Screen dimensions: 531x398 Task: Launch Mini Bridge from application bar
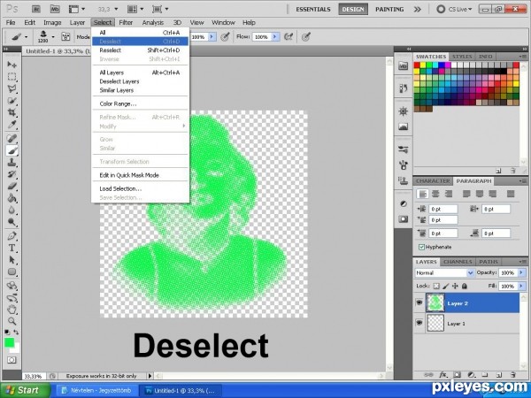point(55,9)
